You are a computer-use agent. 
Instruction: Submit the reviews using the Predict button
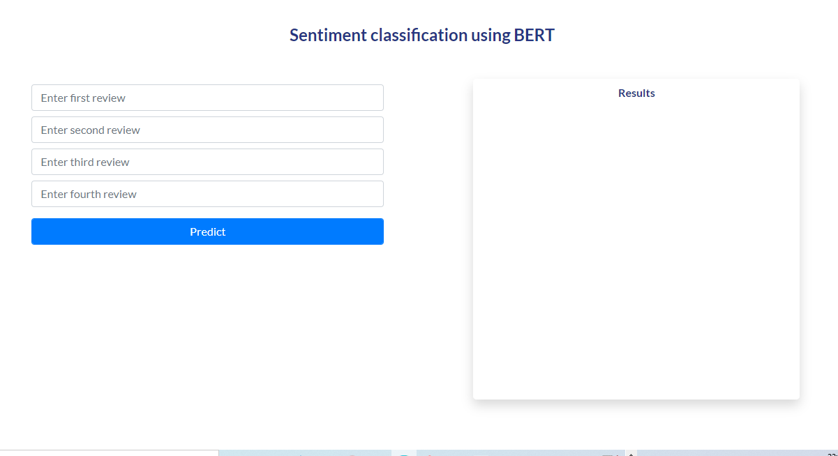coord(207,231)
